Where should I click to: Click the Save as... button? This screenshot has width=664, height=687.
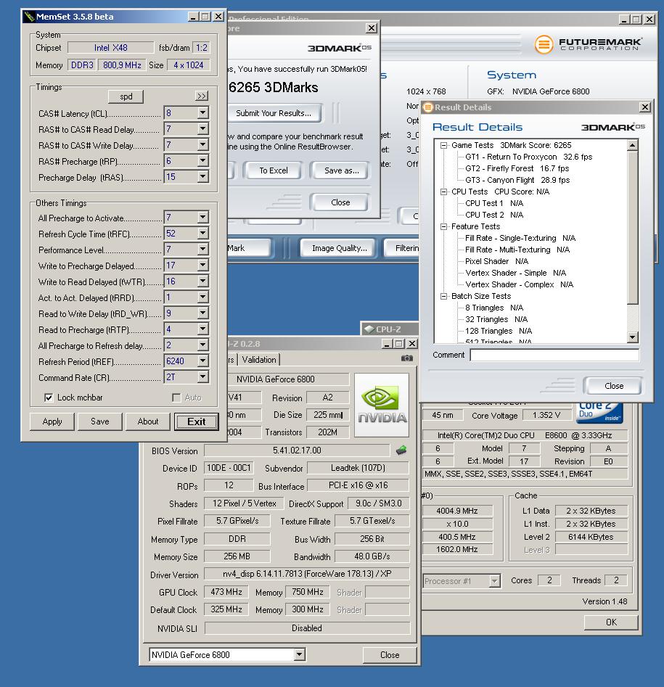click(341, 170)
